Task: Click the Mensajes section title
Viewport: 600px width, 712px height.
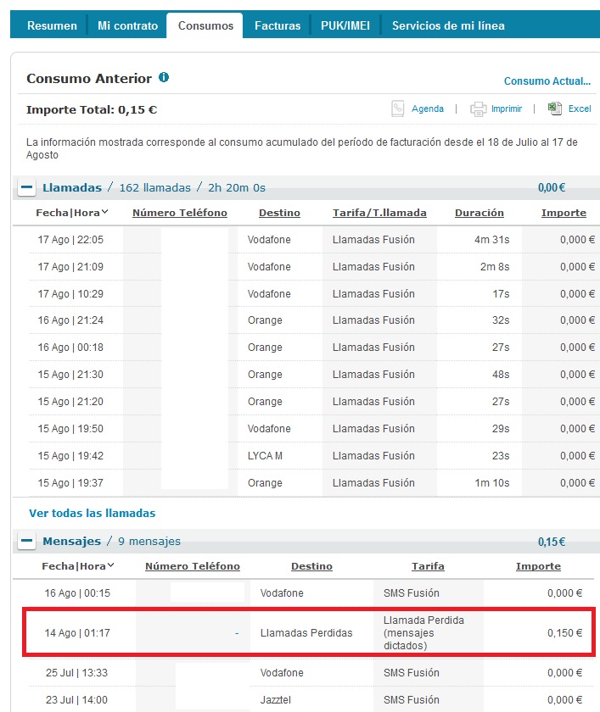Action: (x=72, y=541)
